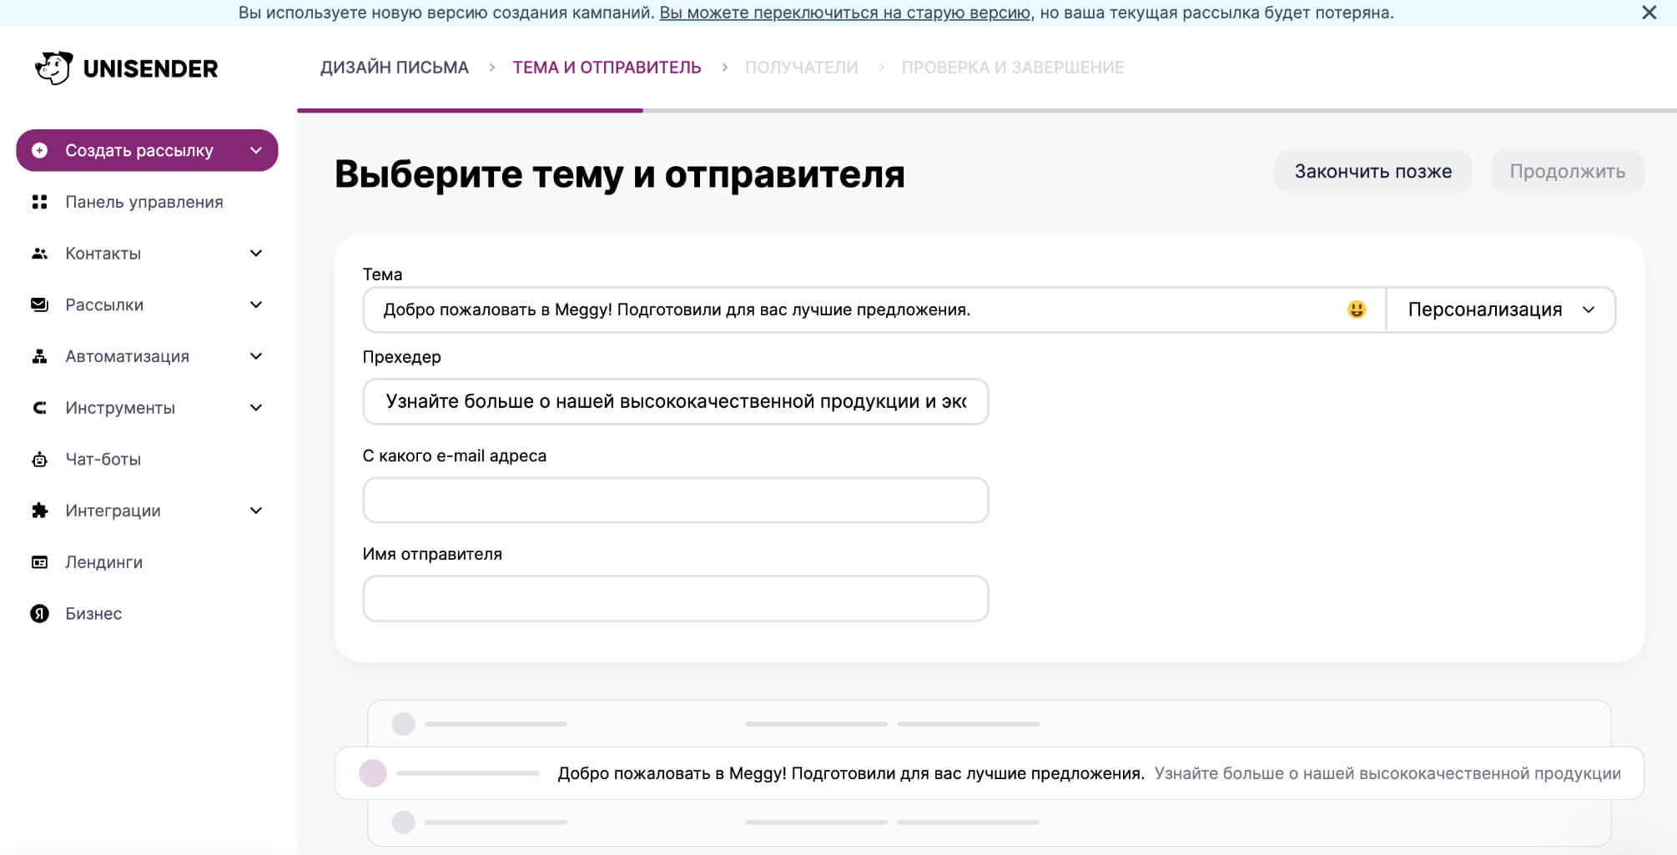This screenshot has height=855, width=1677.
Task: Click the preview sender avatar circle
Action: [x=373, y=773]
